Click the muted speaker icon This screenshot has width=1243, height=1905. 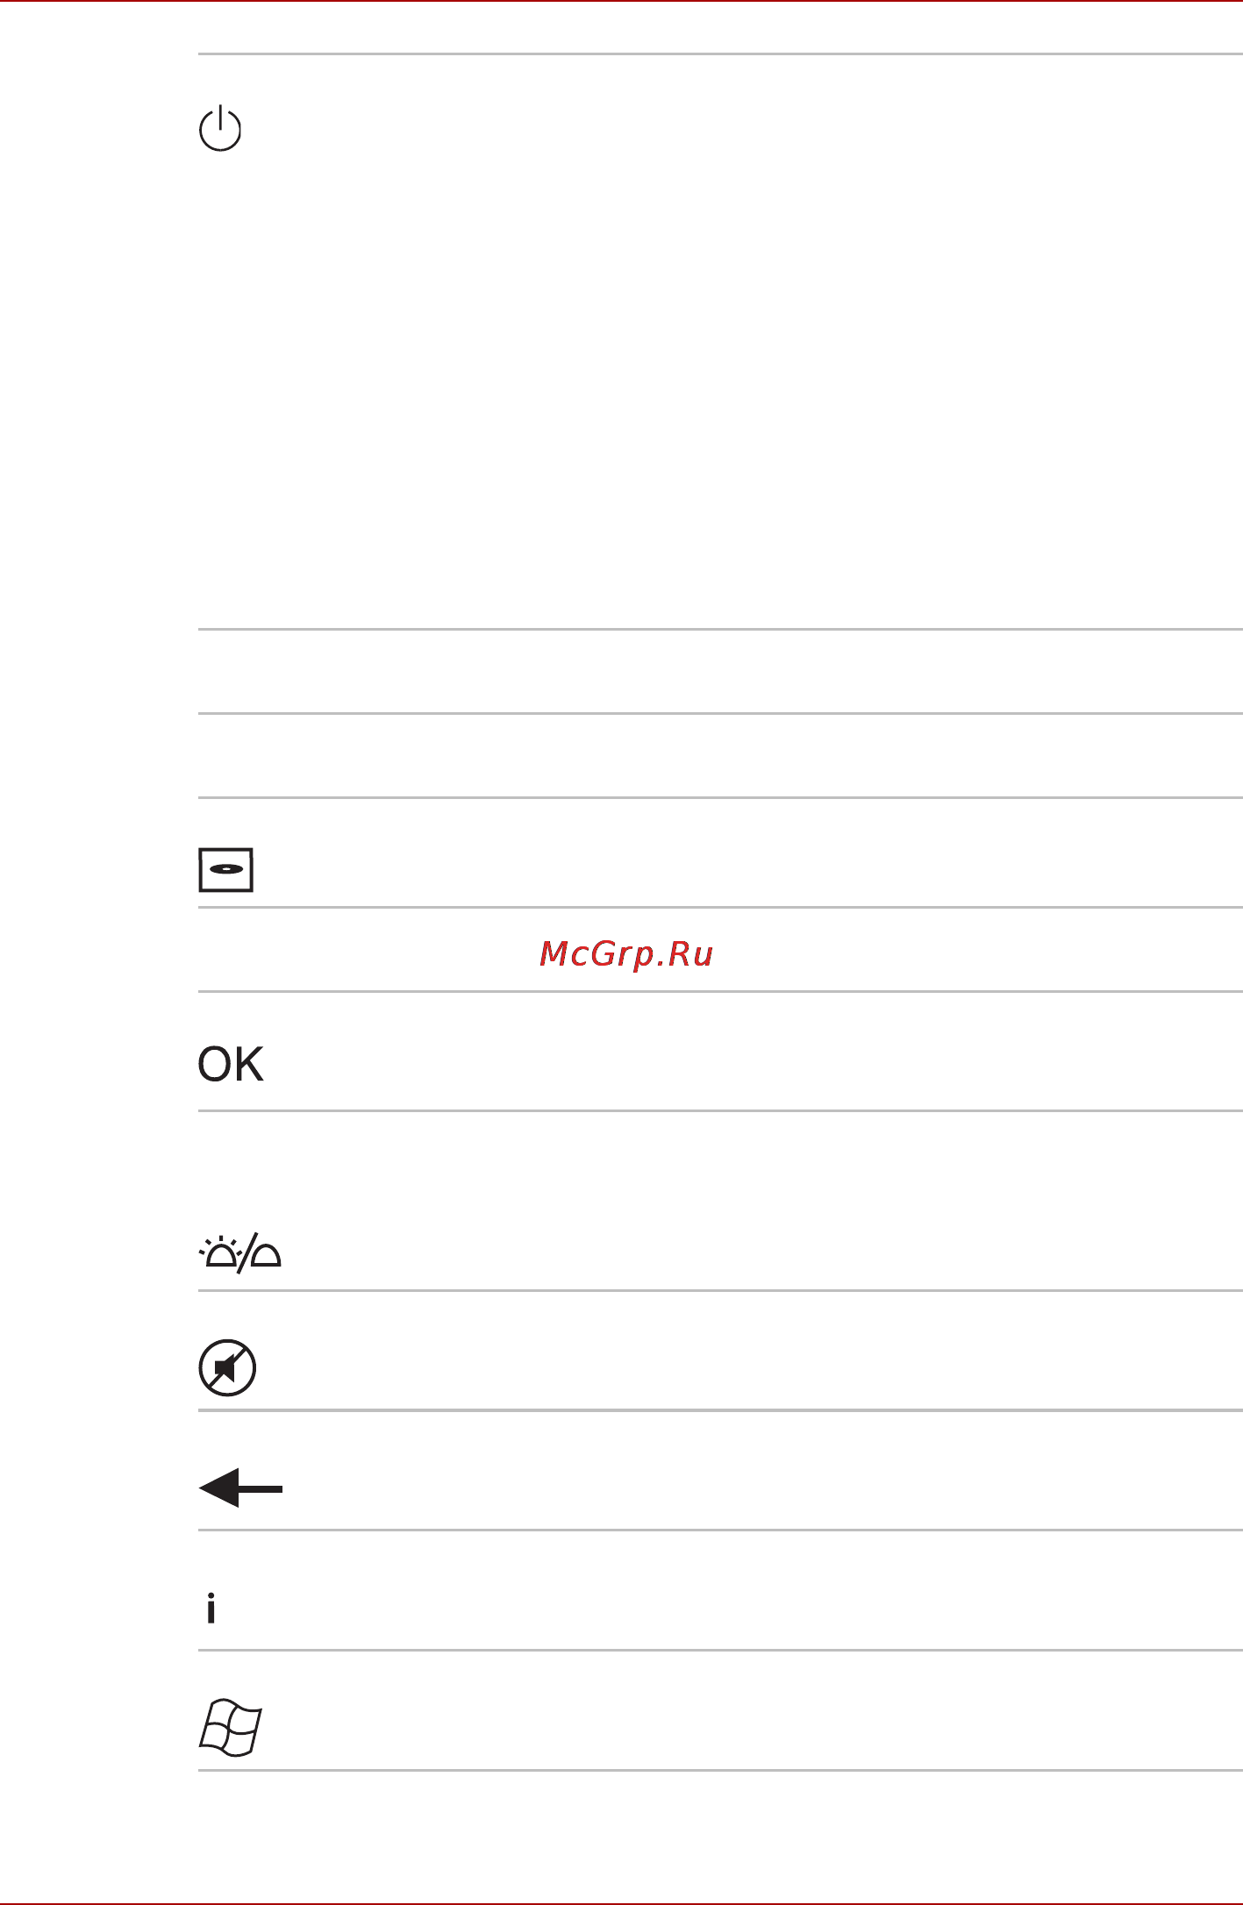pyautogui.click(x=227, y=1367)
